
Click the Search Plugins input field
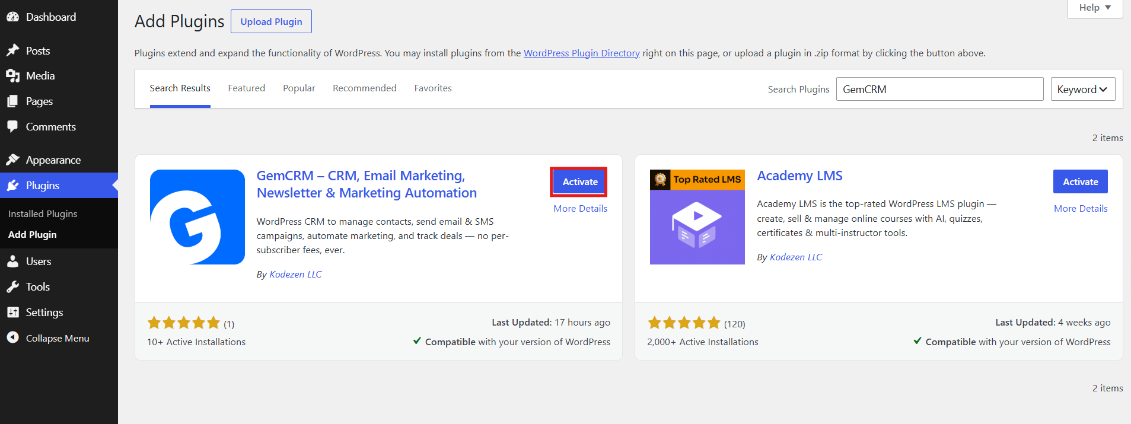click(940, 89)
